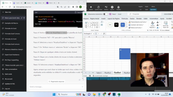Switch to the Página Inicial ribbon tab
173x97 pixels.
tap(95, 19)
